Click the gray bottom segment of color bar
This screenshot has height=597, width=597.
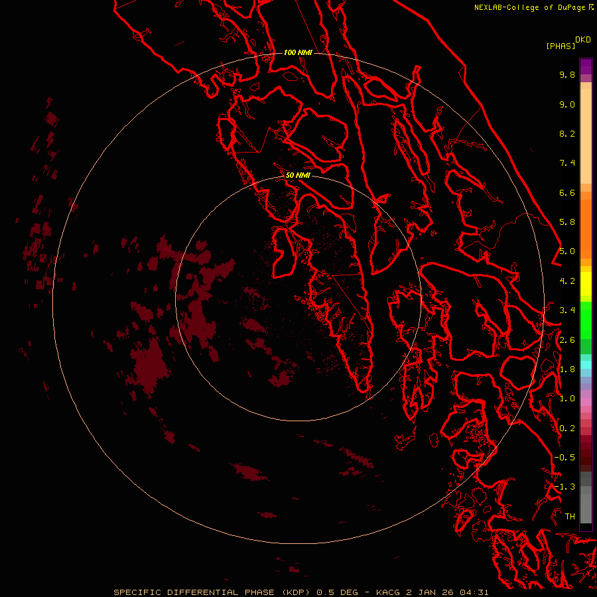click(586, 509)
